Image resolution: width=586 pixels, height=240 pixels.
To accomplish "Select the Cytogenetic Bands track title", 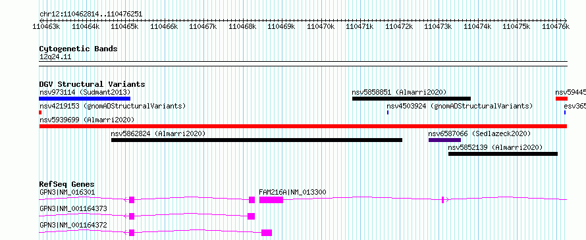I will point(78,49).
